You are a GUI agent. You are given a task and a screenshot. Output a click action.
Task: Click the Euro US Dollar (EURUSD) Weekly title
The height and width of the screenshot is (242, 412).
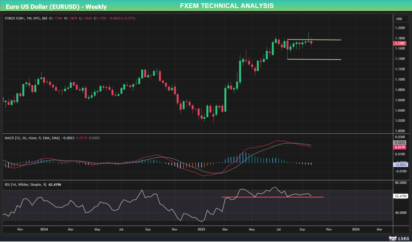pyautogui.click(x=56, y=6)
